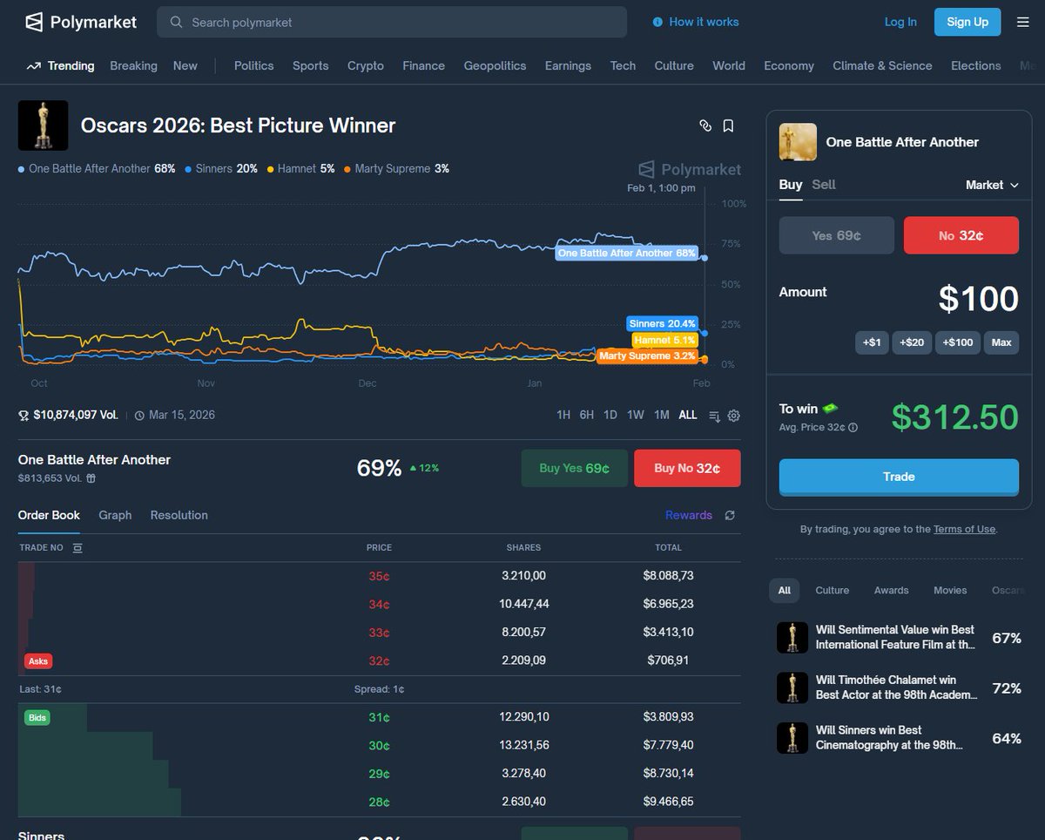The height and width of the screenshot is (840, 1045).
Task: Open the Graph tab
Action: [115, 515]
